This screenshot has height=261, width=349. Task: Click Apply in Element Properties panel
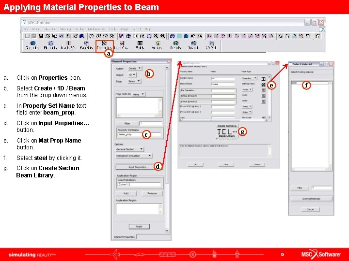139,227
